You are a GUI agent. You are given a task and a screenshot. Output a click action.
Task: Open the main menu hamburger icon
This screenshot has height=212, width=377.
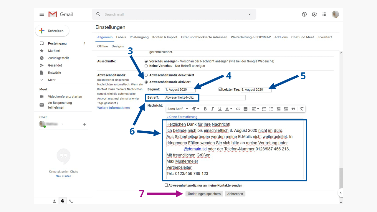(42, 14)
